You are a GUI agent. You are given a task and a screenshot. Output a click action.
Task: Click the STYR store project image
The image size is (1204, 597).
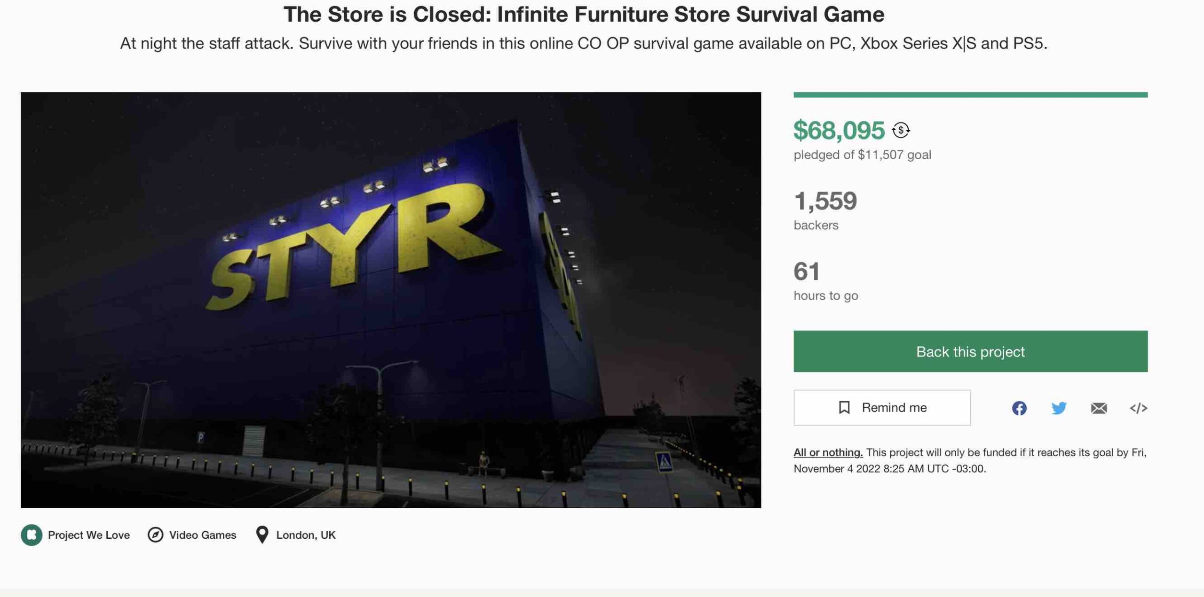click(390, 300)
